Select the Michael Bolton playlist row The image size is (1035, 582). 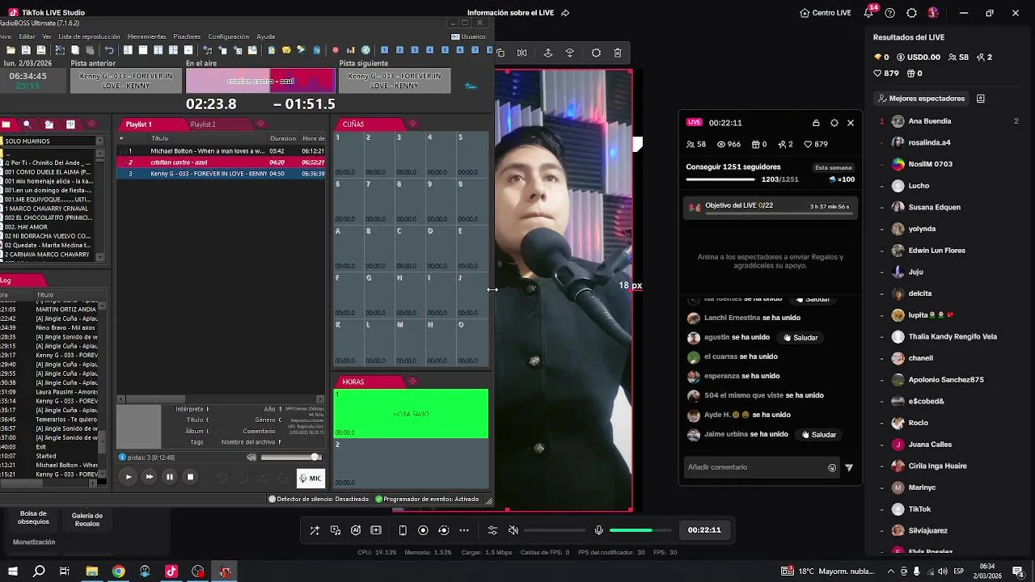[x=222, y=151]
